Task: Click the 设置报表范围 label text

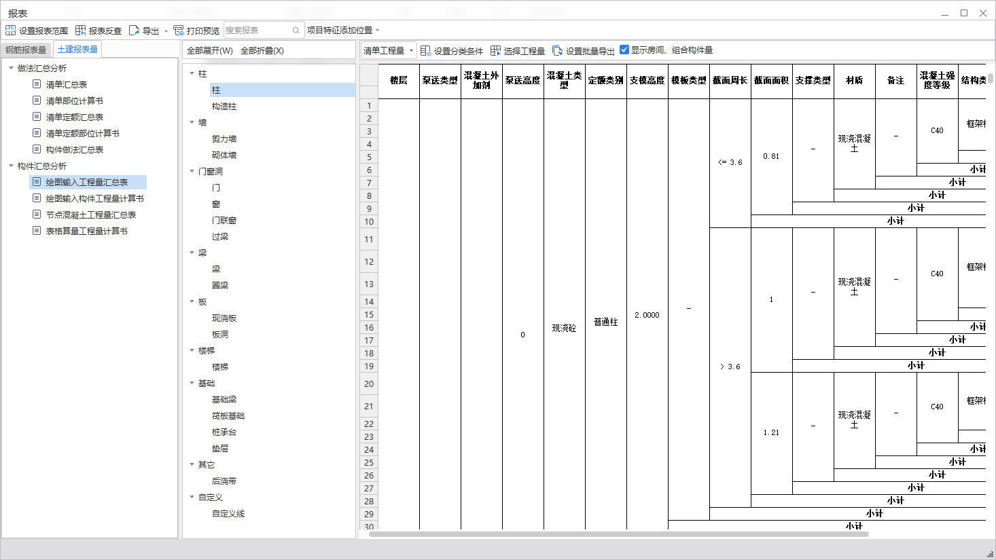Action: tap(43, 31)
